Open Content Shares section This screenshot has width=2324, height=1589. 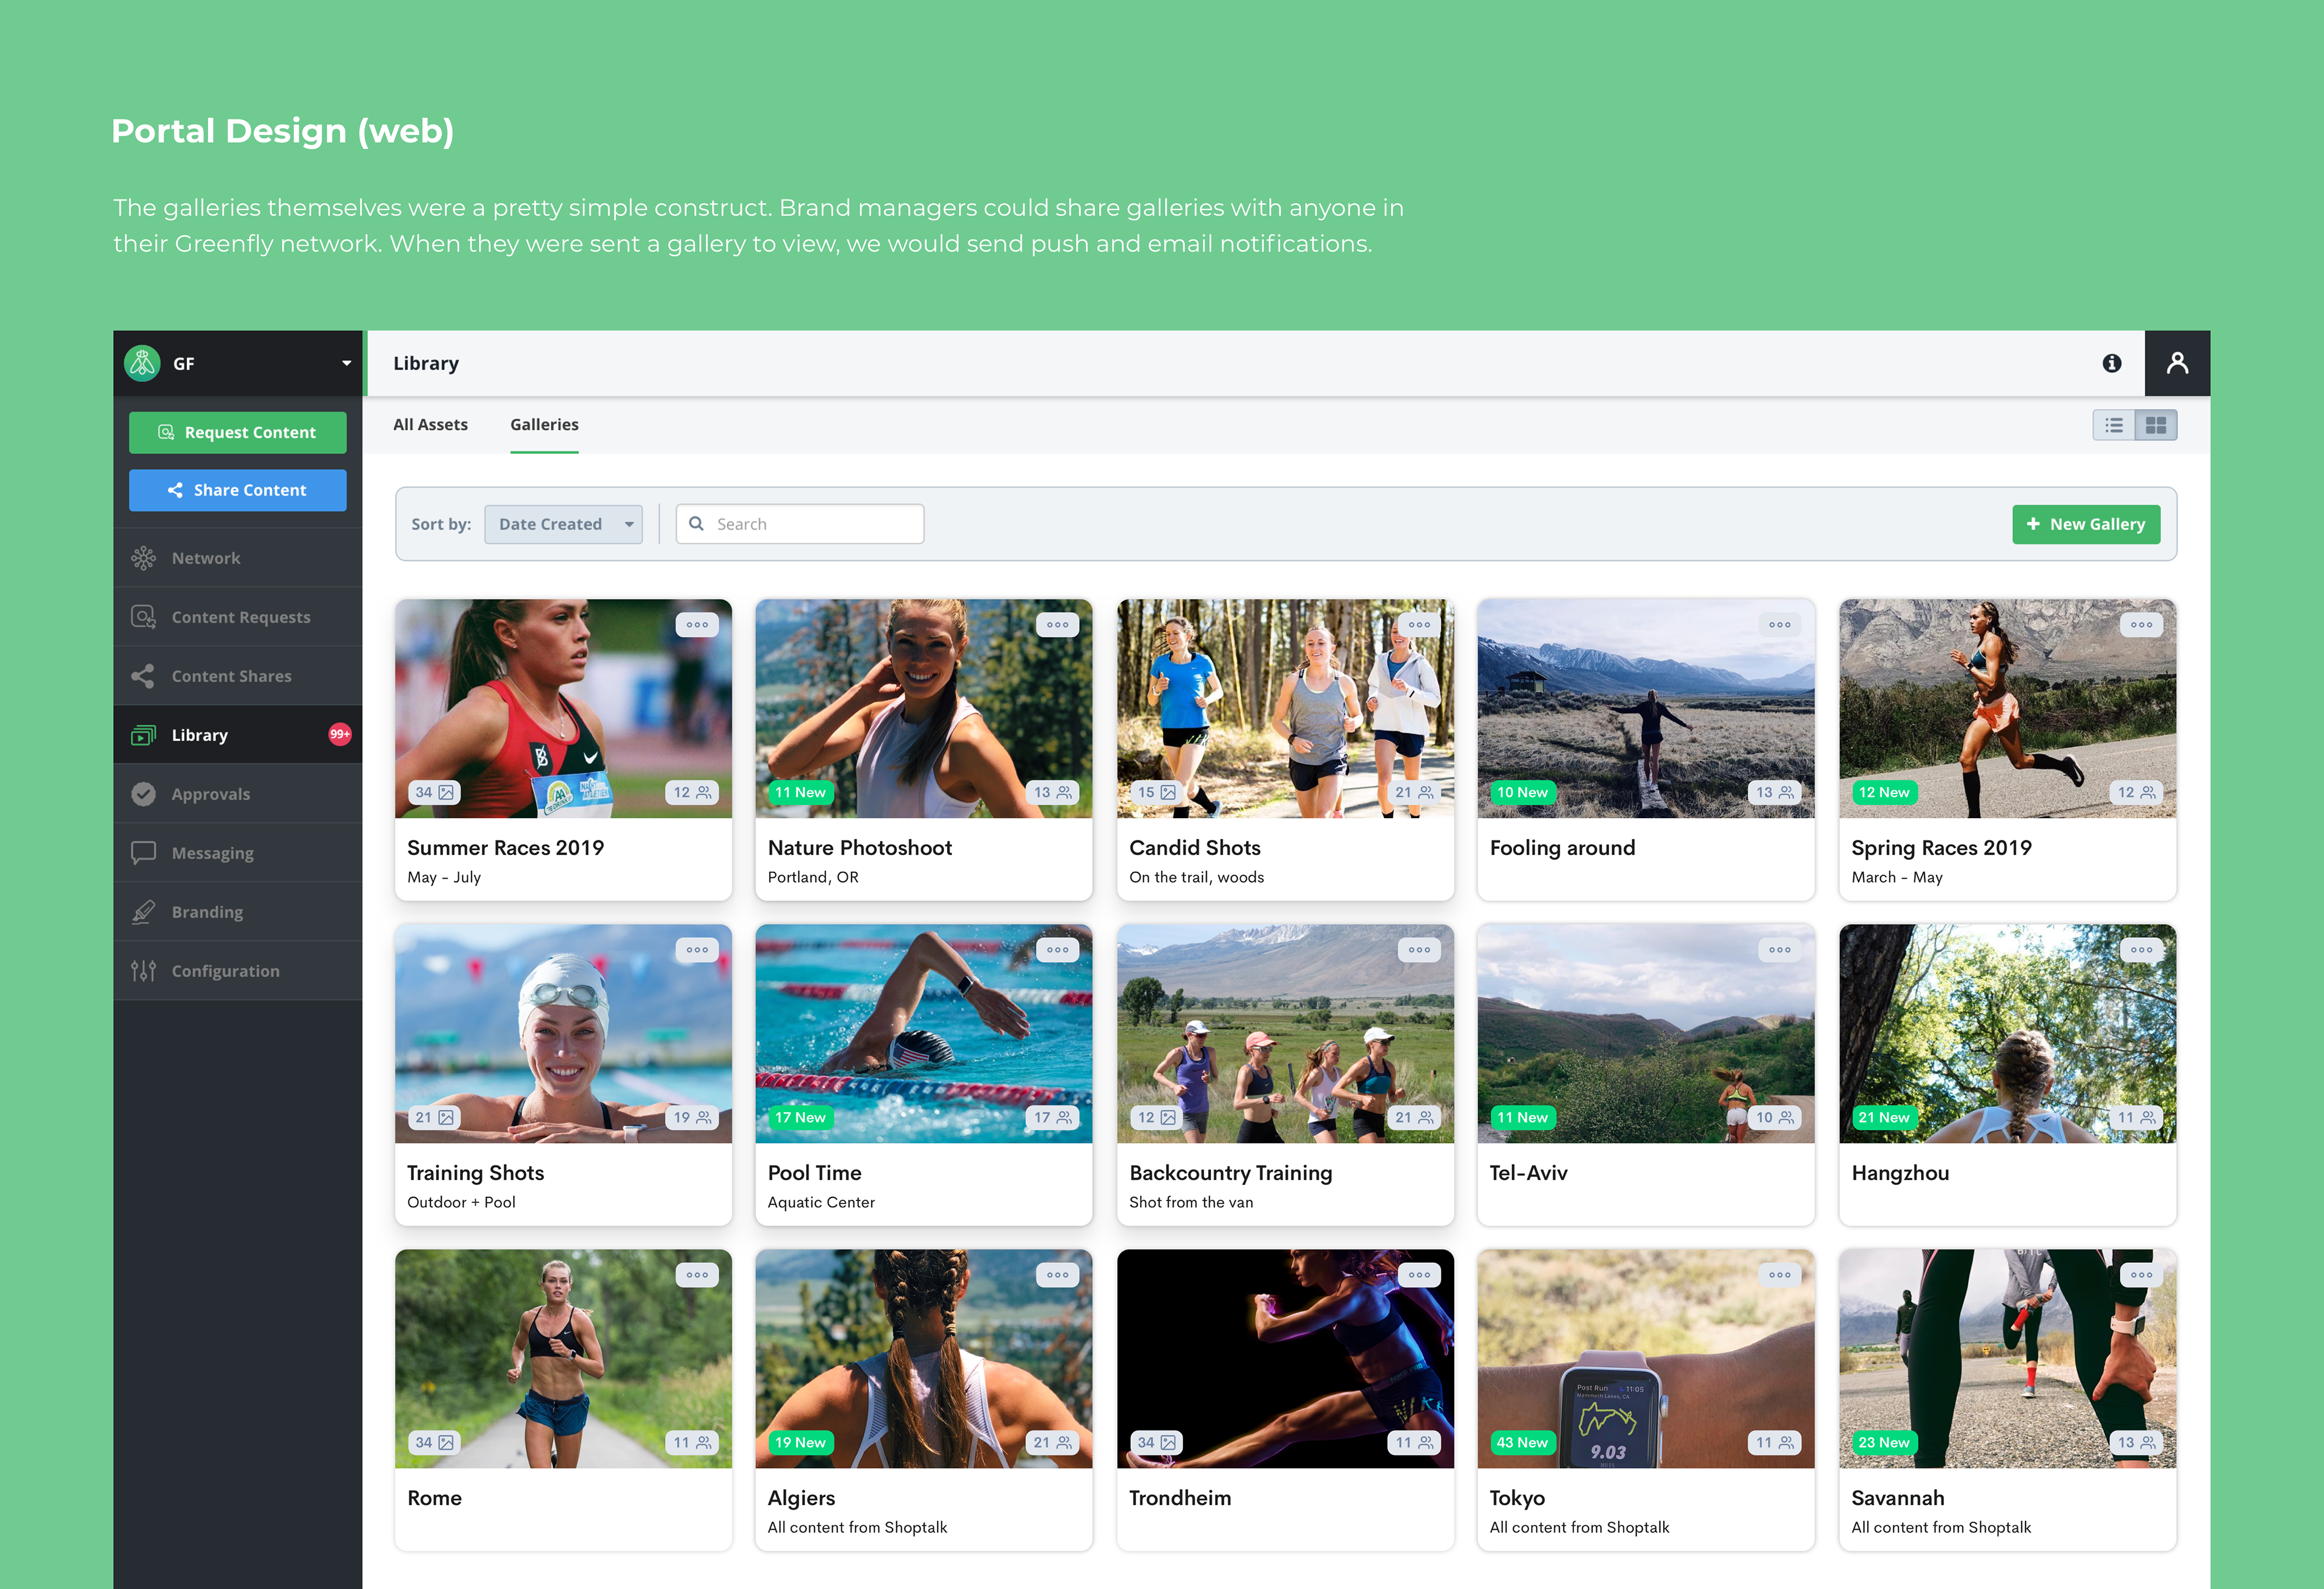tap(231, 676)
